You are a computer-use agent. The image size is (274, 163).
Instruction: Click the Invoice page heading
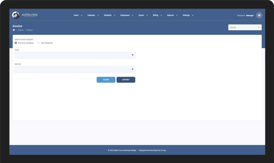click(17, 26)
